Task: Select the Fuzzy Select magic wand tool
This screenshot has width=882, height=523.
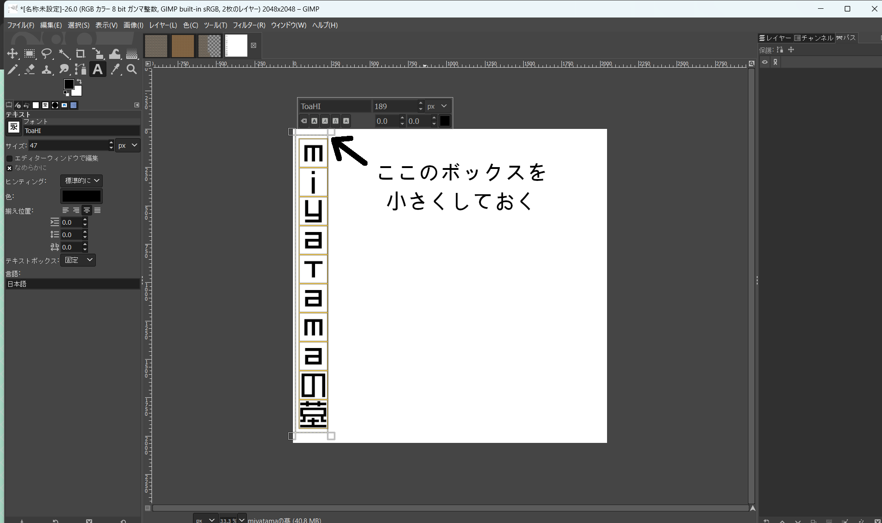Action: 64,54
